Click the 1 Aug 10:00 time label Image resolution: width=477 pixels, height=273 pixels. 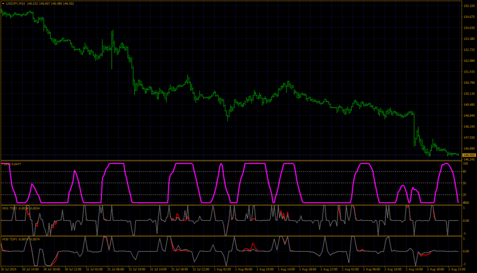tap(265, 269)
